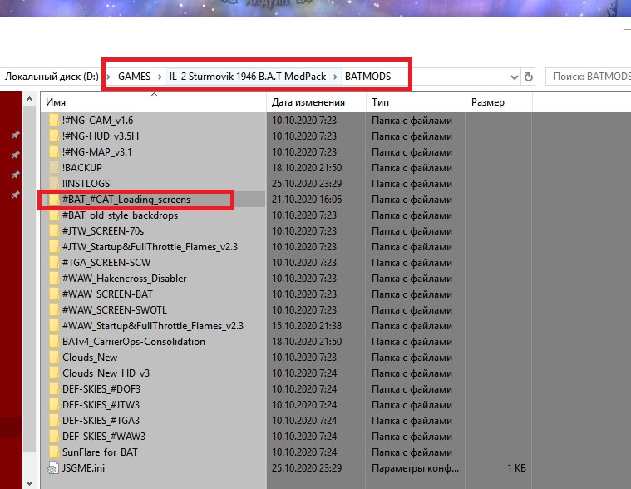The image size is (631, 489).
Task: Click the DEF-SKIES_#TGA3 folder icon
Action: (54, 420)
